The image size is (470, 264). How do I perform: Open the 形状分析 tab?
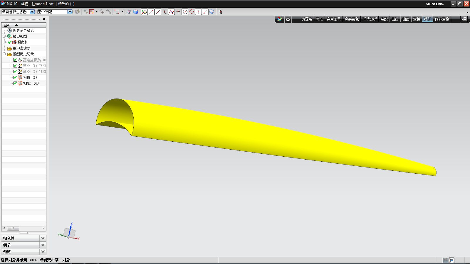coord(370,19)
